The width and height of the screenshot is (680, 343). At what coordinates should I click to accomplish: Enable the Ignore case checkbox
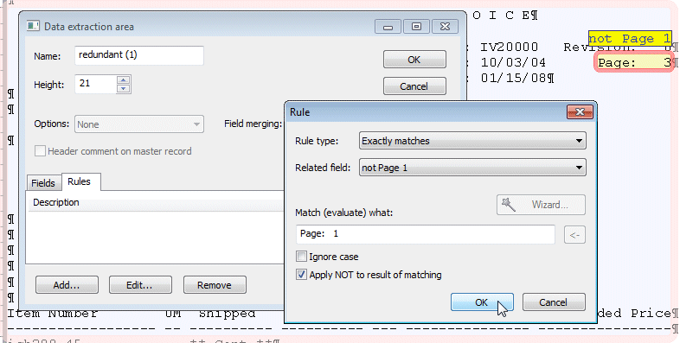(301, 257)
